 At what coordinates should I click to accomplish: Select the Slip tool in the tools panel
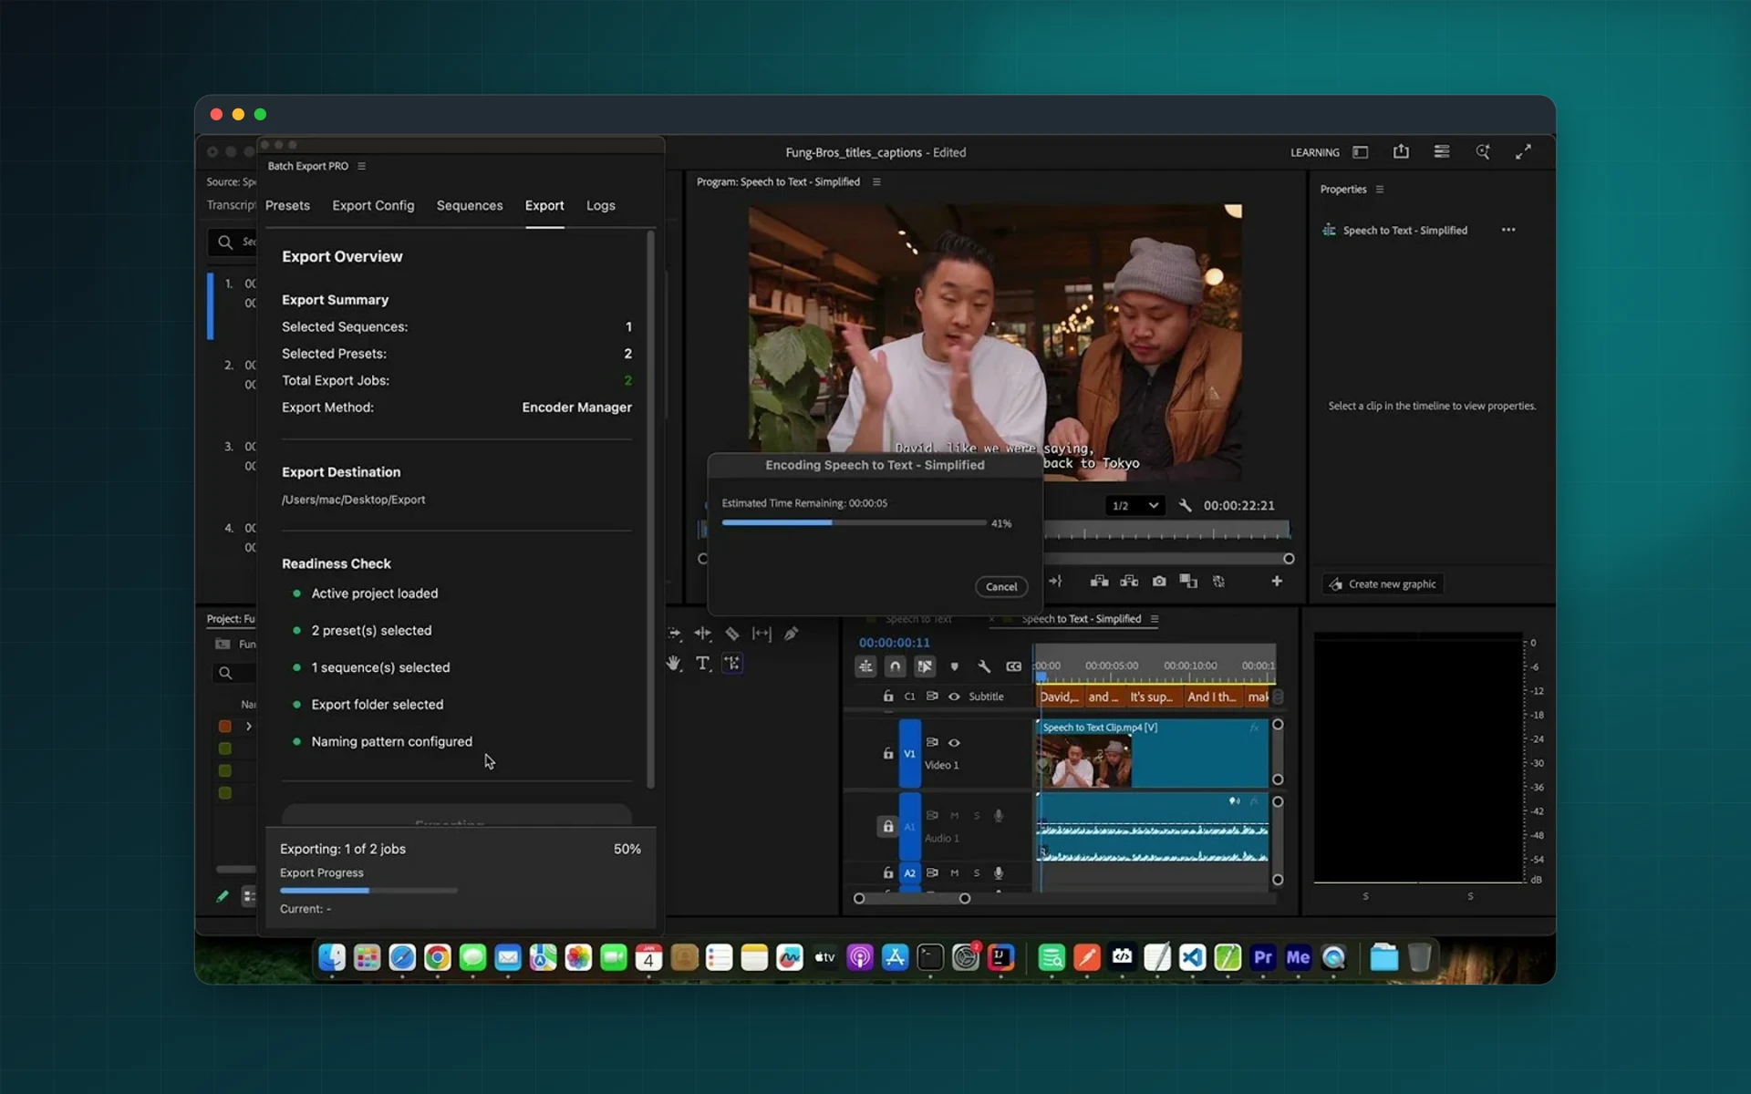(762, 634)
